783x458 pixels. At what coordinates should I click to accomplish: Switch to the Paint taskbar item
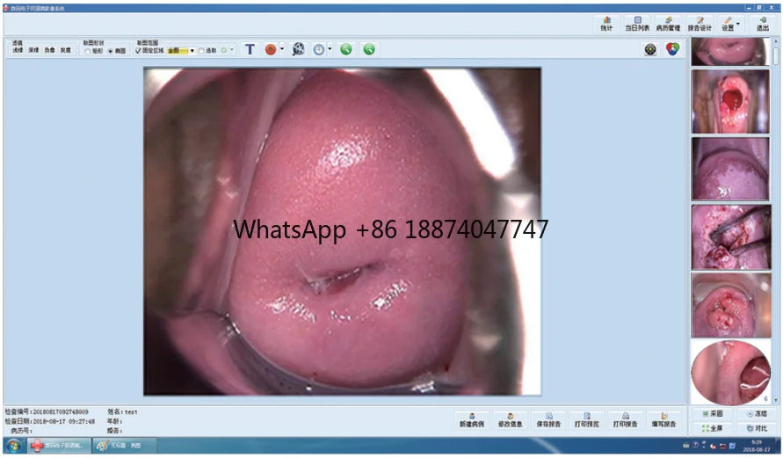click(x=125, y=445)
